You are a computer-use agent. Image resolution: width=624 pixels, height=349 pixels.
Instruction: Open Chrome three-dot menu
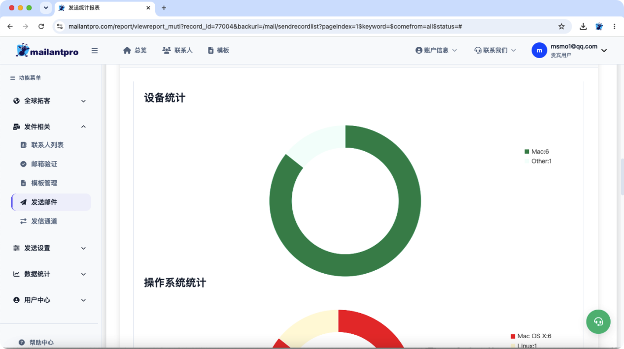point(614,27)
